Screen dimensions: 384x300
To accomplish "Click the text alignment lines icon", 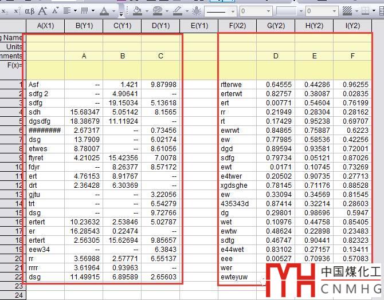I will click(x=68, y=11).
